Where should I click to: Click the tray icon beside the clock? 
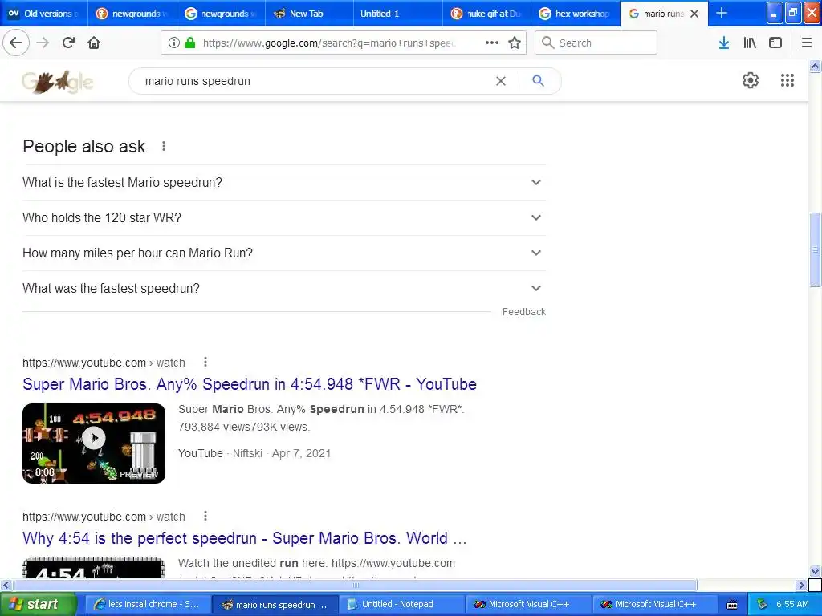[763, 604]
